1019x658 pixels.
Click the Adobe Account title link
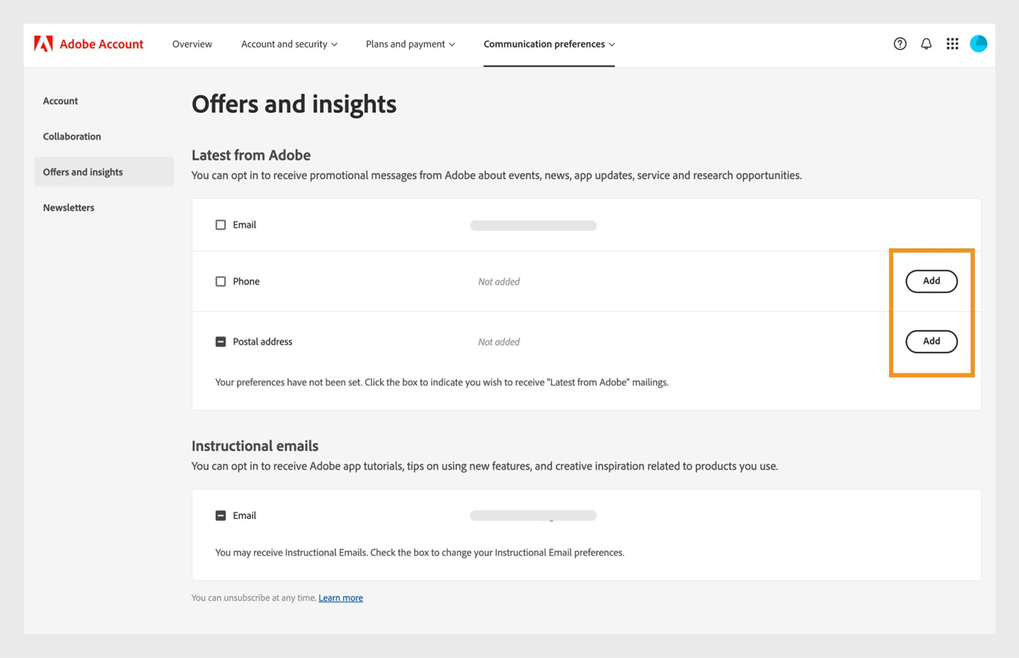101,44
